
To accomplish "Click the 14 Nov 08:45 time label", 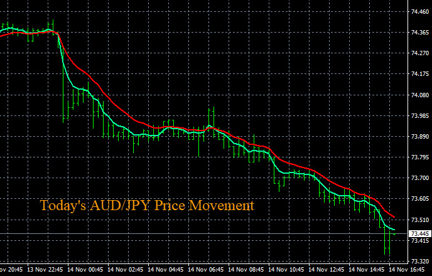I will point(249,270).
